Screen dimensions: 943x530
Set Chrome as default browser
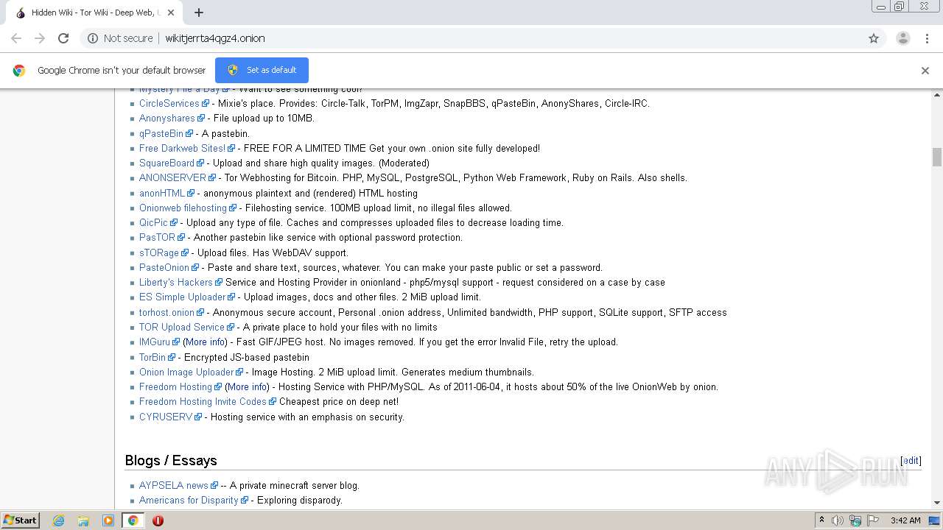262,70
